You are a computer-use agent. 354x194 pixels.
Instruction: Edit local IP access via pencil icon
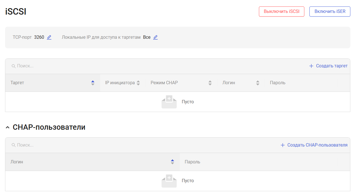point(155,37)
